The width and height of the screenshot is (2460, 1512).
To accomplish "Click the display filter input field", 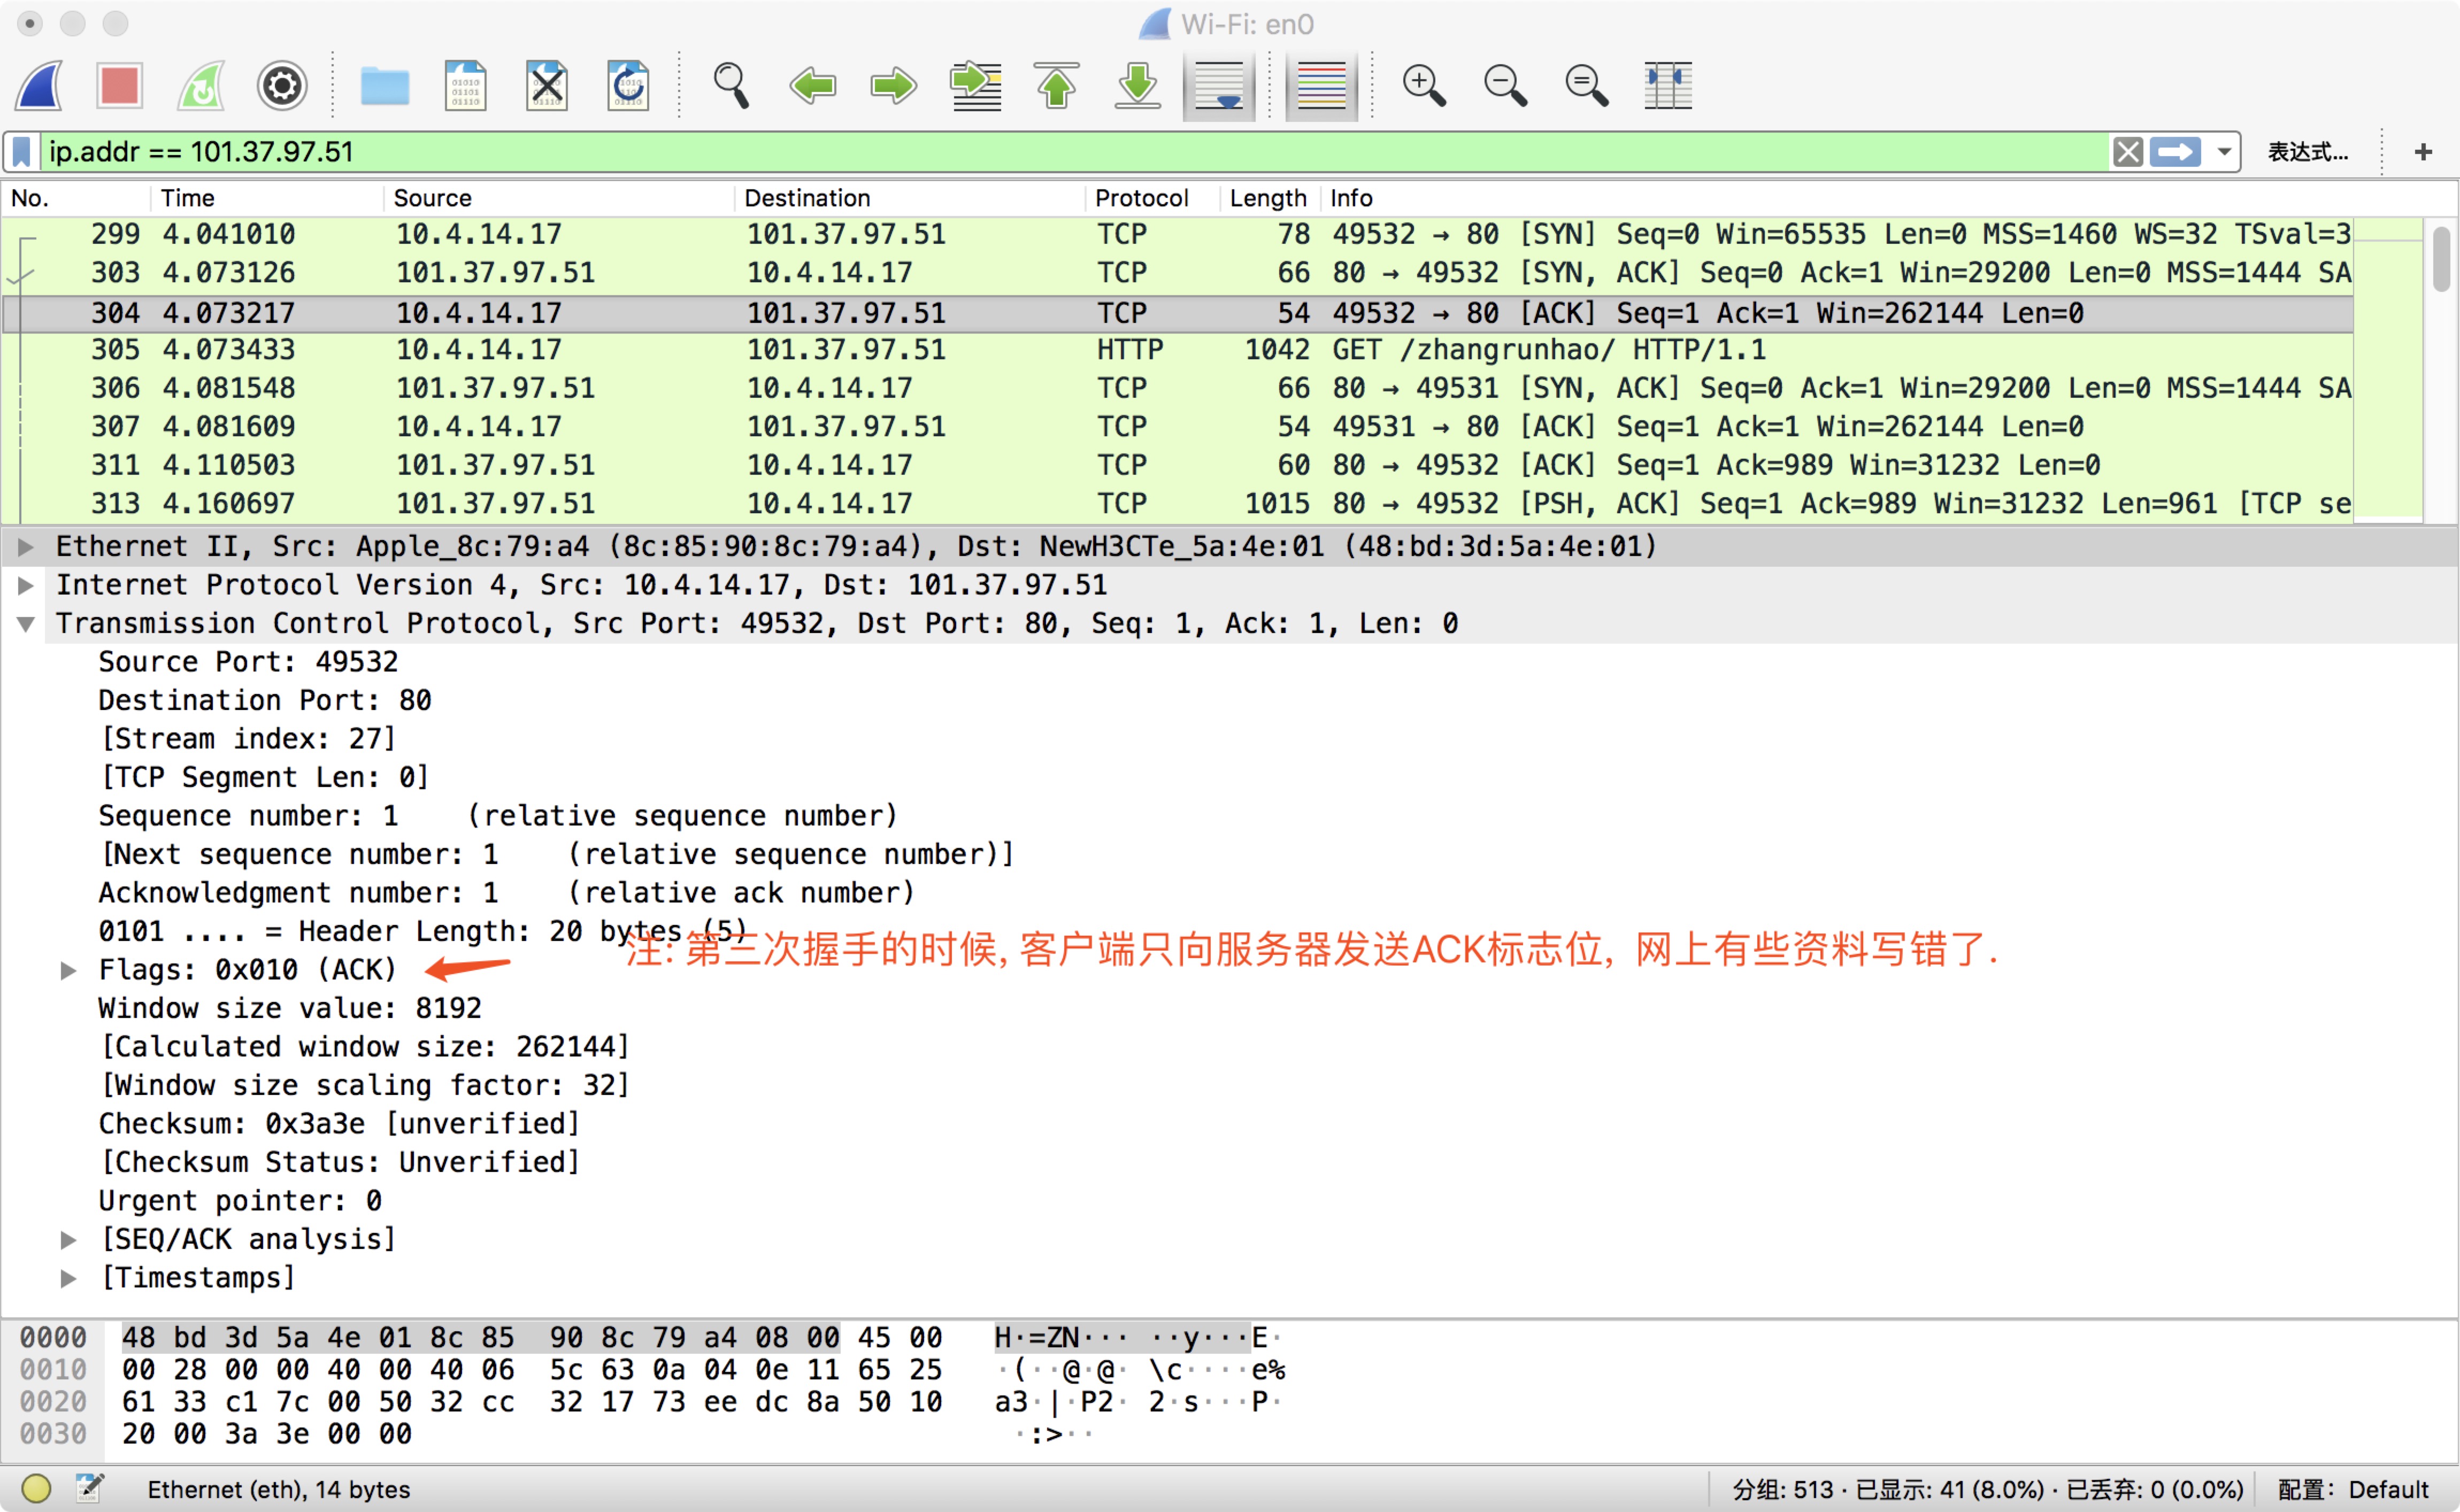I will (x=1076, y=152).
